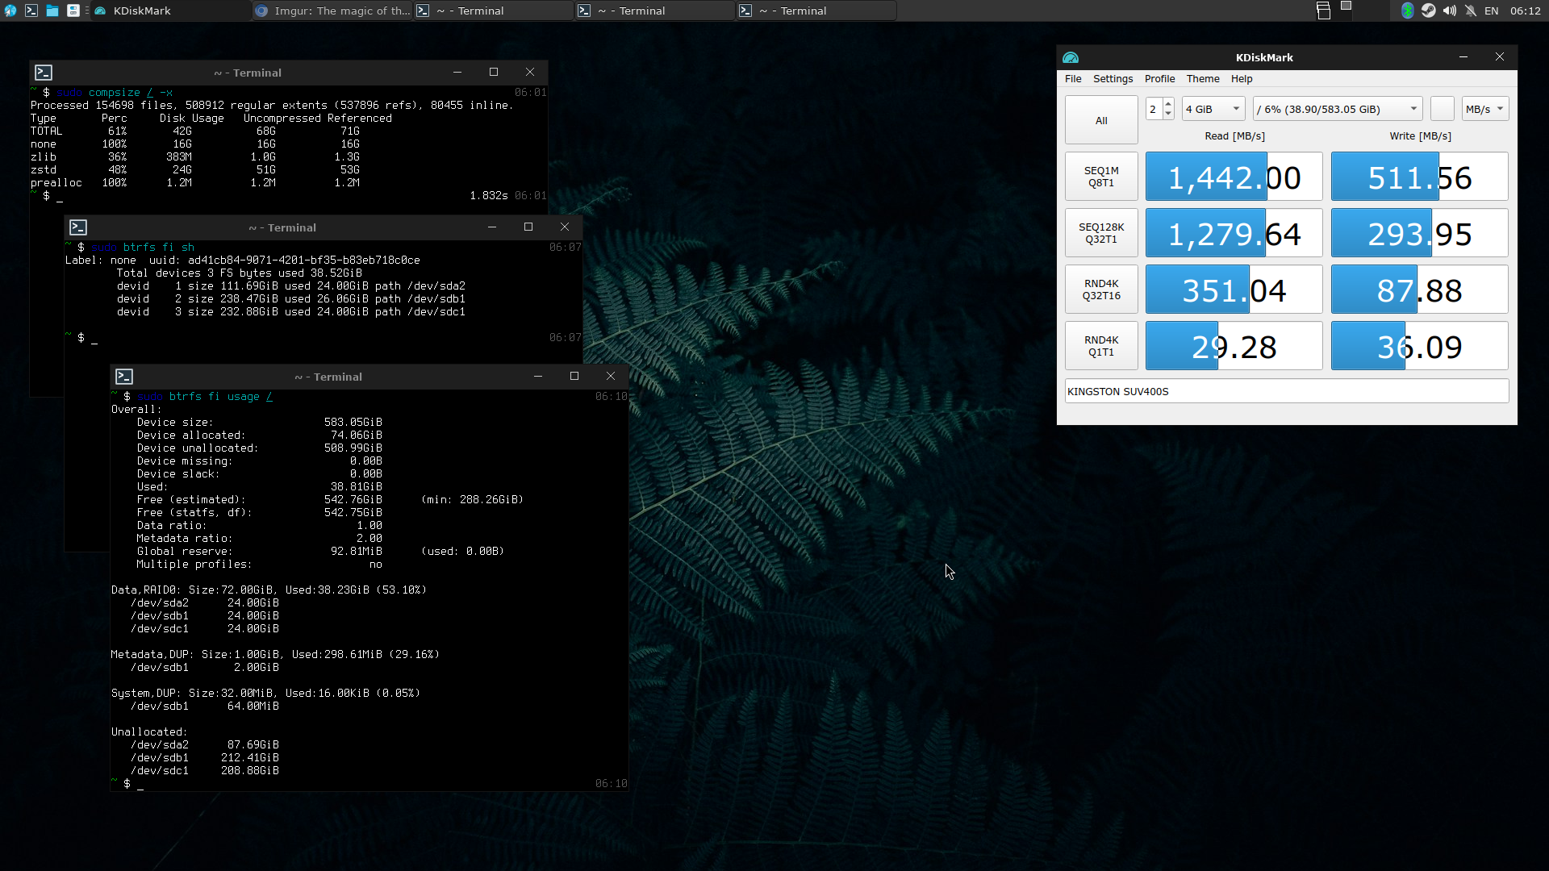Screen dimensions: 1549x871
Task: Click the volume speaker tray icon
Action: [x=1449, y=10]
